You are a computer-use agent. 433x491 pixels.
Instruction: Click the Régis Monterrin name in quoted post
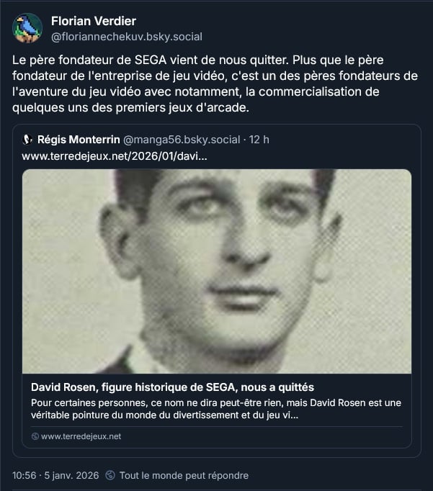(x=79, y=140)
